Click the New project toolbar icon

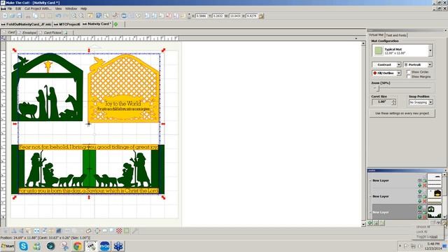pyautogui.click(x=5, y=16)
